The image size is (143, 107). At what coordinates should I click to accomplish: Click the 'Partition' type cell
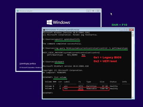click(x=91, y=86)
